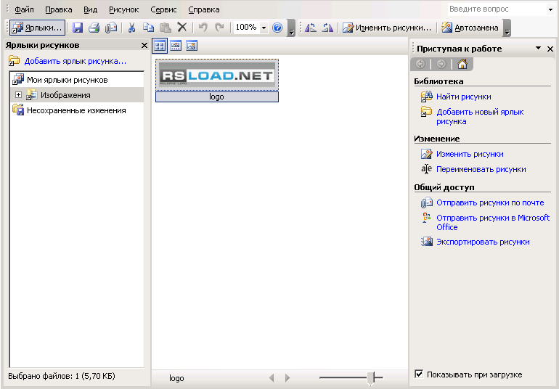Click the Изменить рисунки link in task pane
The image size is (559, 389).
pyautogui.click(x=470, y=154)
